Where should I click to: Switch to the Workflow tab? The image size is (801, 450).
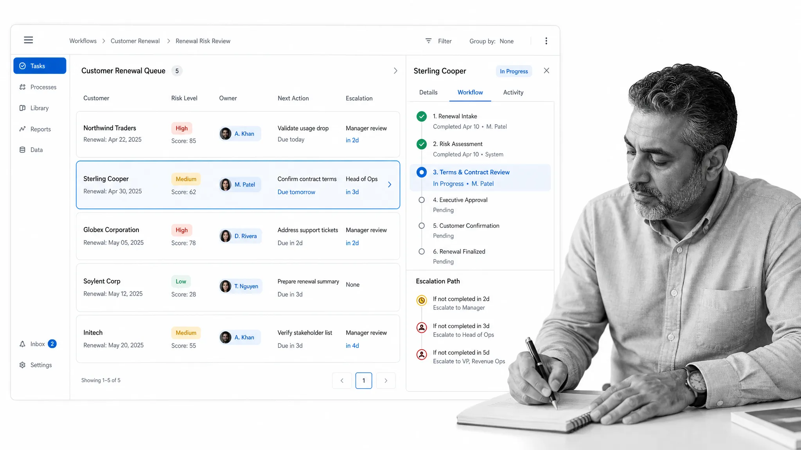[470, 93]
